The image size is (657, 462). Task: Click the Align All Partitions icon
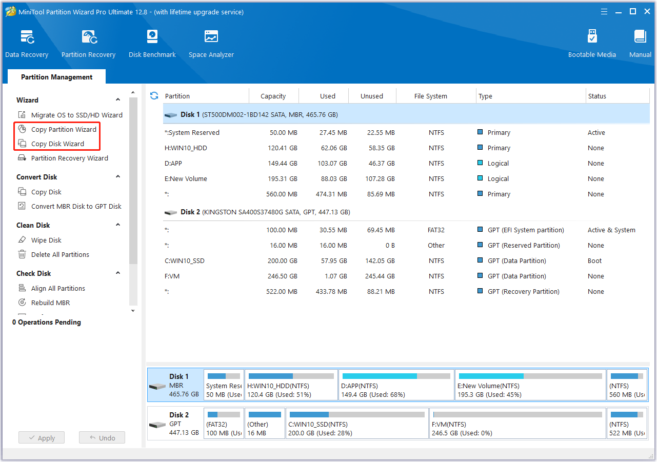click(22, 288)
